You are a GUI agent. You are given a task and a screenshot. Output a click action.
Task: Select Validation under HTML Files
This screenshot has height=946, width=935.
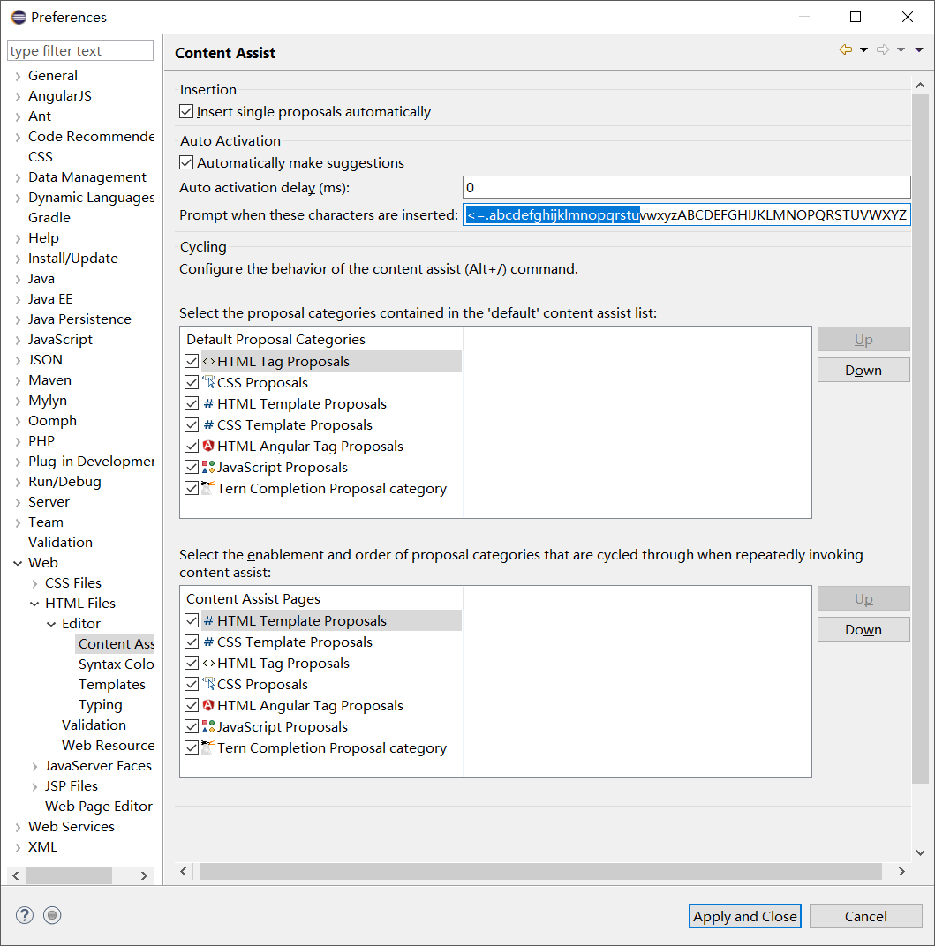(94, 725)
